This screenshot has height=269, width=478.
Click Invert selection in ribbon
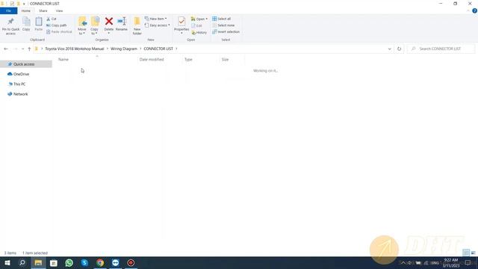point(226,31)
